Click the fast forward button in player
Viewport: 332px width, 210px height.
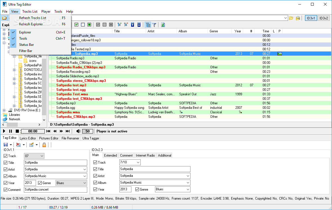[x=61, y=131]
